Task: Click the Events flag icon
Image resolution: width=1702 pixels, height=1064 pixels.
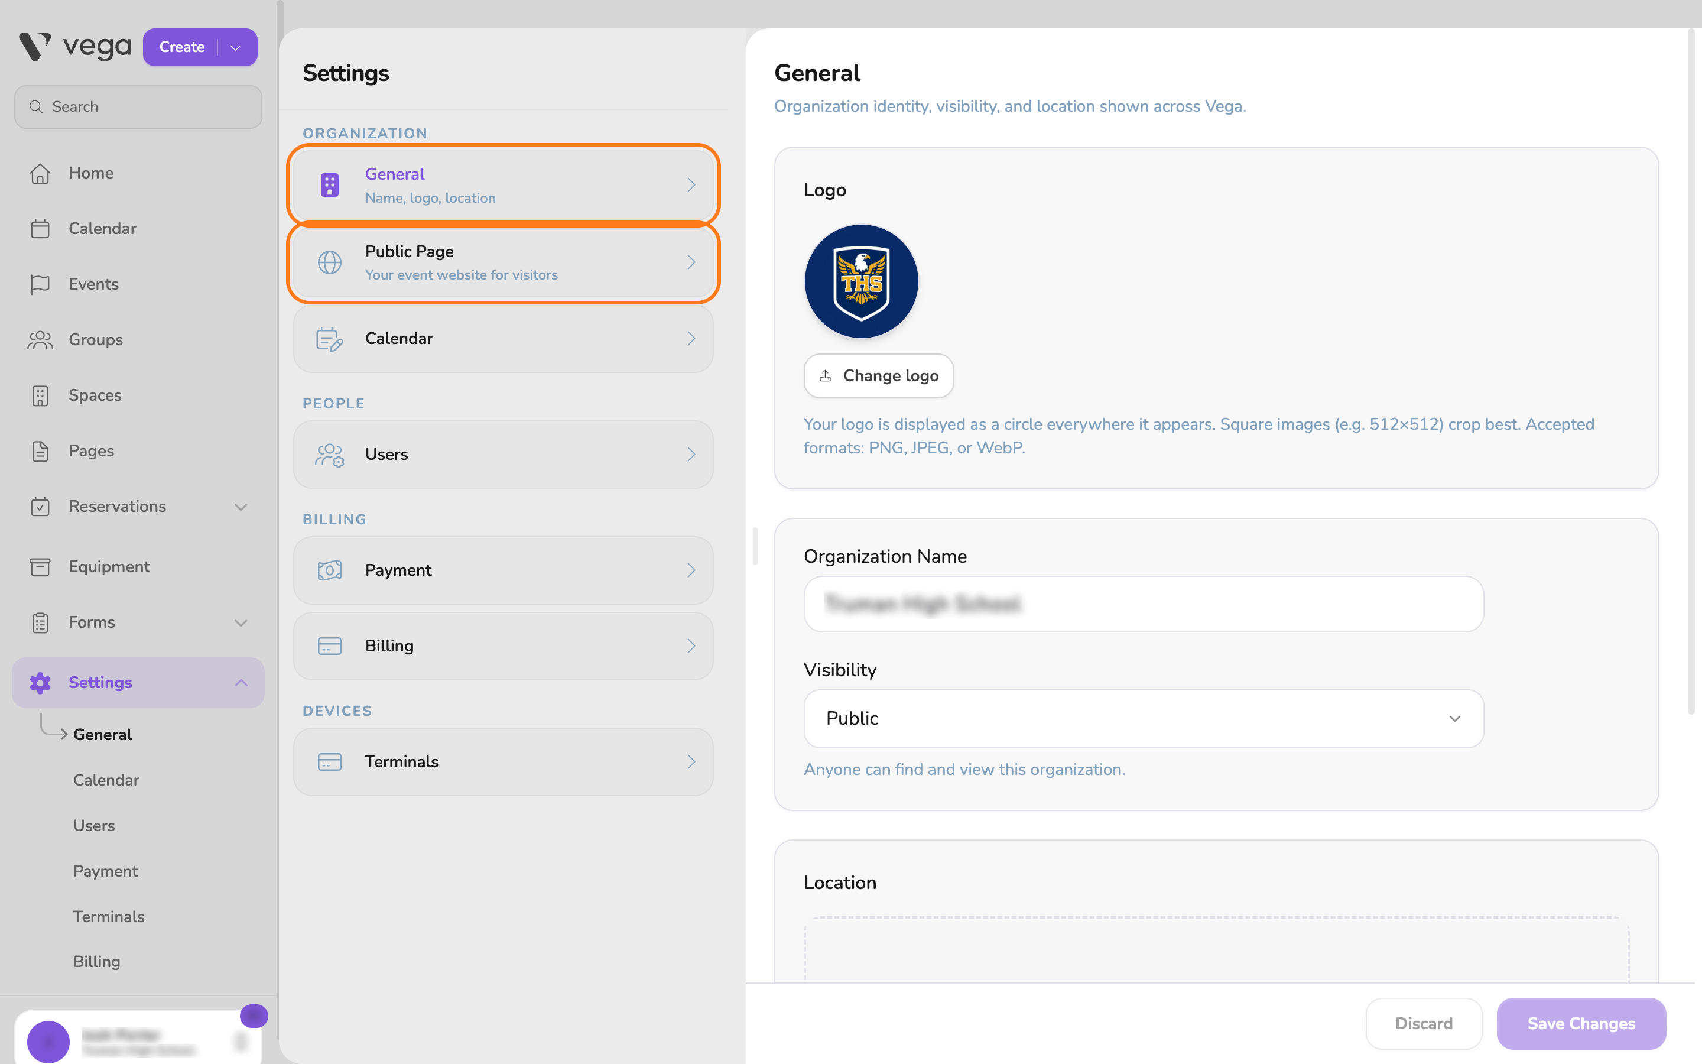Action: (x=40, y=284)
